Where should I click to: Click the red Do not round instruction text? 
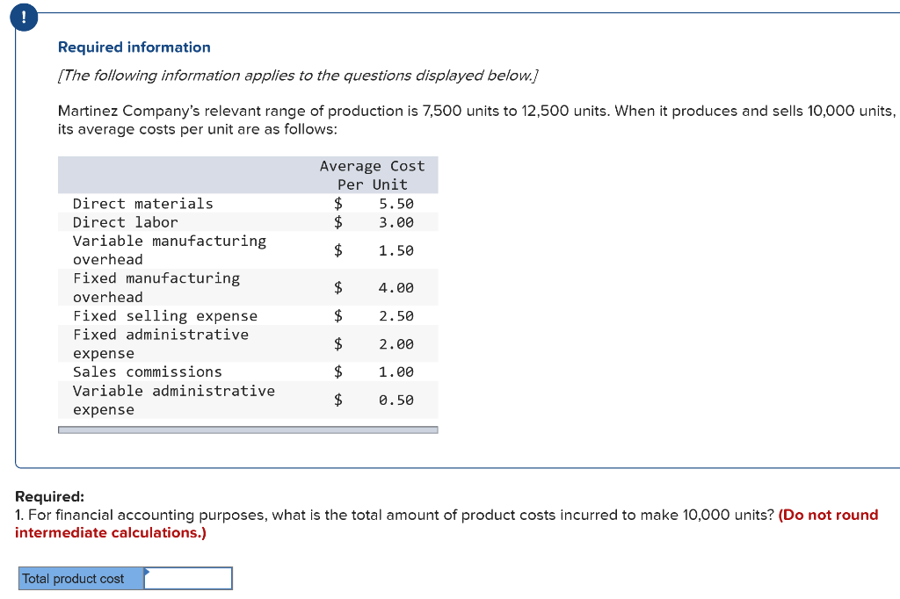pos(446,523)
